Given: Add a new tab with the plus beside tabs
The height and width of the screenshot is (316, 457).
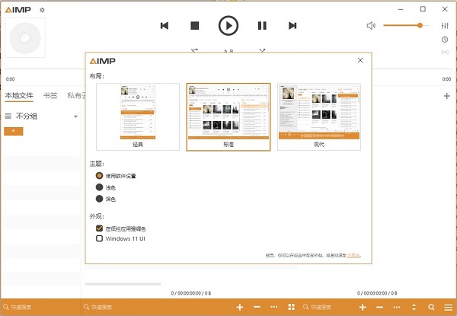Looking at the screenshot, I should [447, 96].
